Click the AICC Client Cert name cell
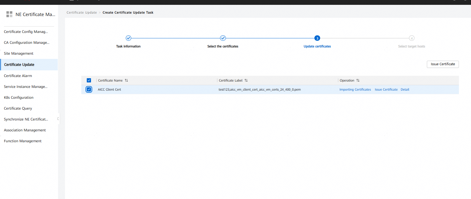The image size is (471, 199). click(x=109, y=90)
